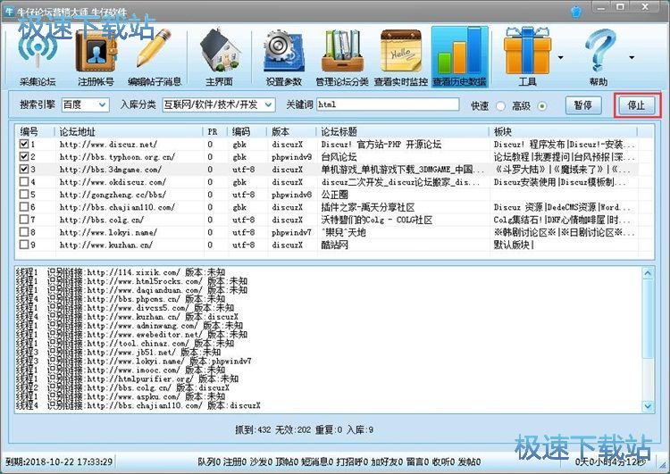Viewport: 670px width, 474px height.
Task: Click the 公正圈 forum title cell
Action: 335,195
